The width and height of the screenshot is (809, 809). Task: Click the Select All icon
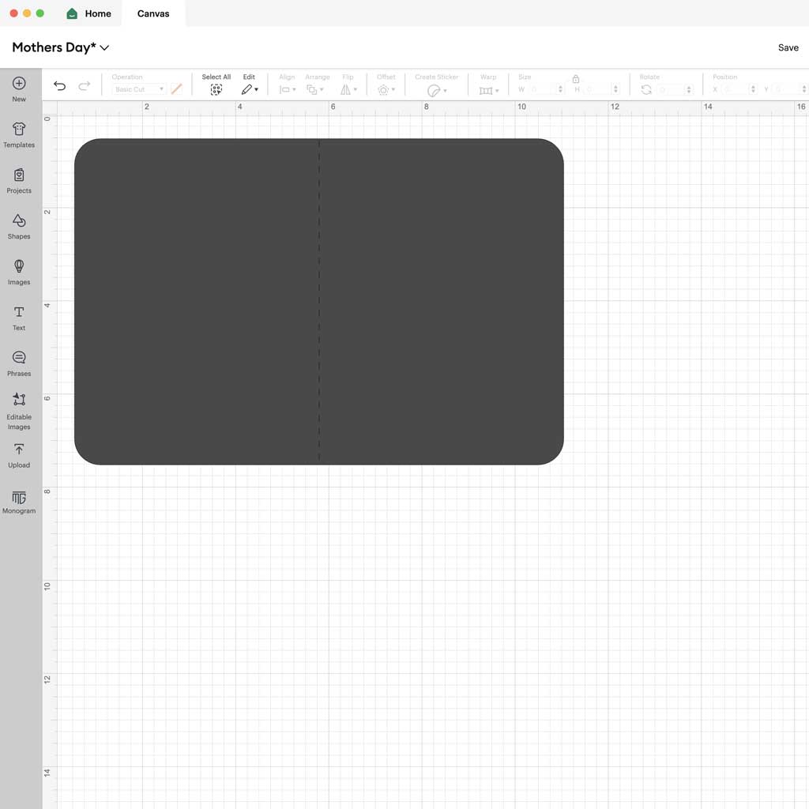pyautogui.click(x=216, y=90)
